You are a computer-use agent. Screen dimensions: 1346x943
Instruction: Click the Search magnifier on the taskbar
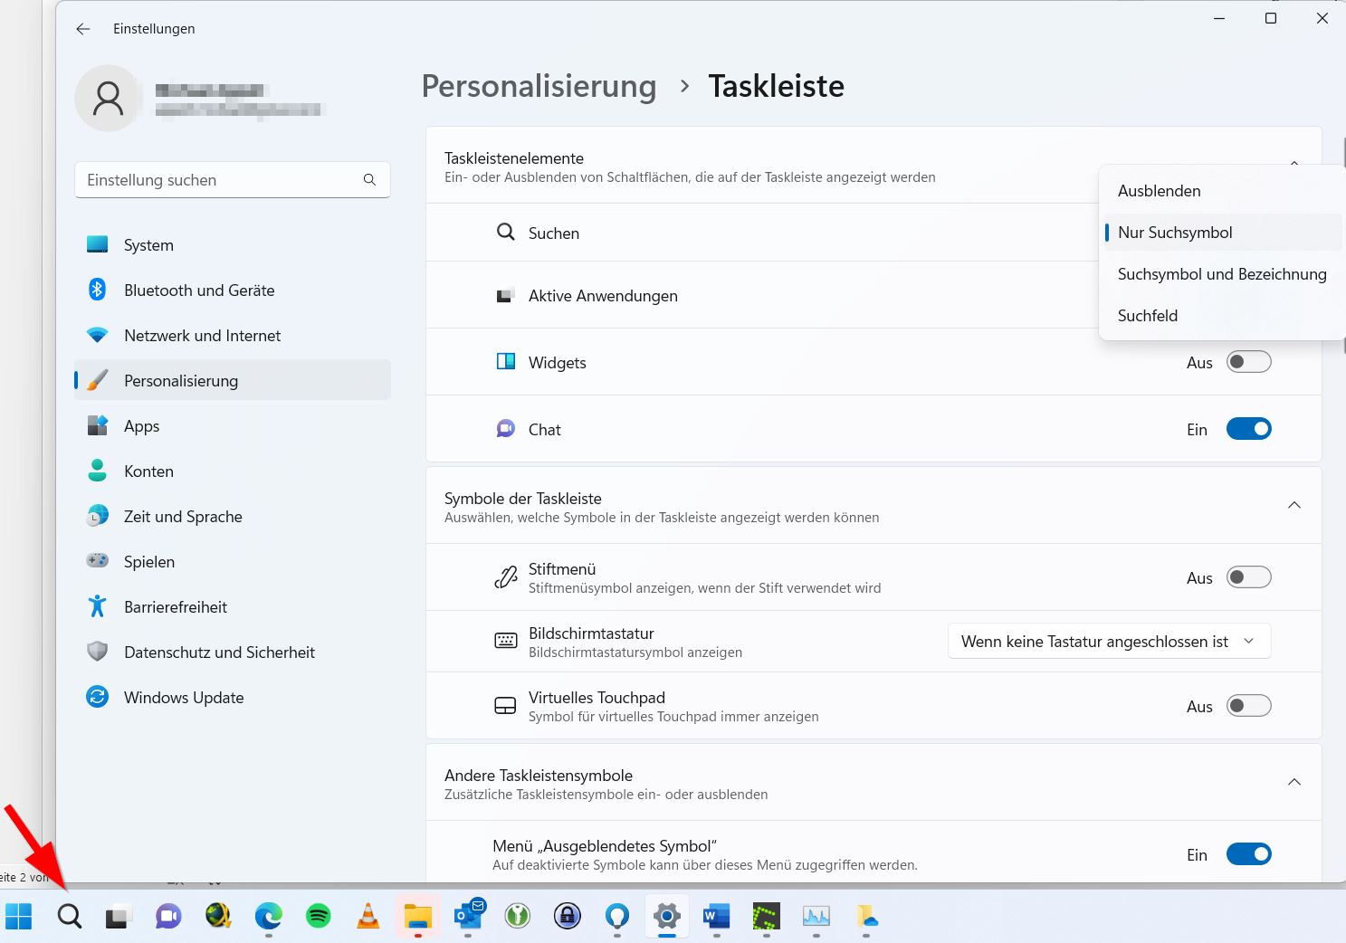(70, 917)
